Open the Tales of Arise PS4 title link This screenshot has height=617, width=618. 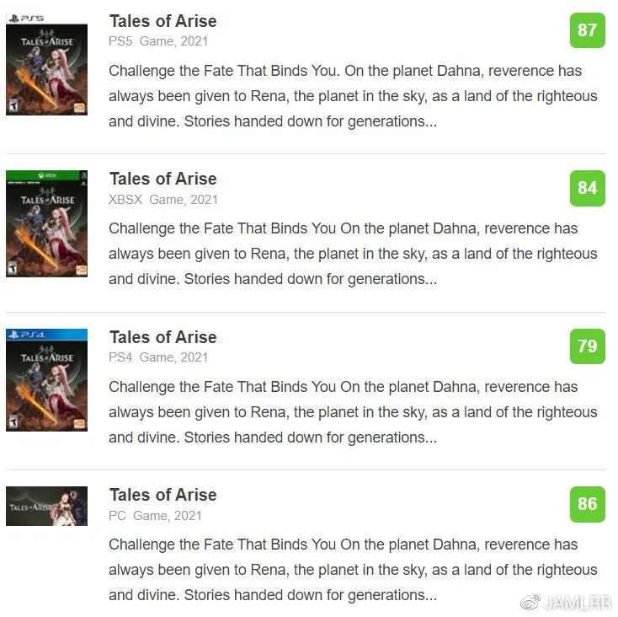click(162, 337)
